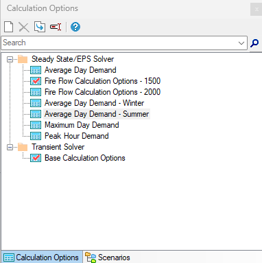Viewport: 262px width, 263px height.
Task: Click the Delete X toolbar icon
Action: (x=24, y=27)
